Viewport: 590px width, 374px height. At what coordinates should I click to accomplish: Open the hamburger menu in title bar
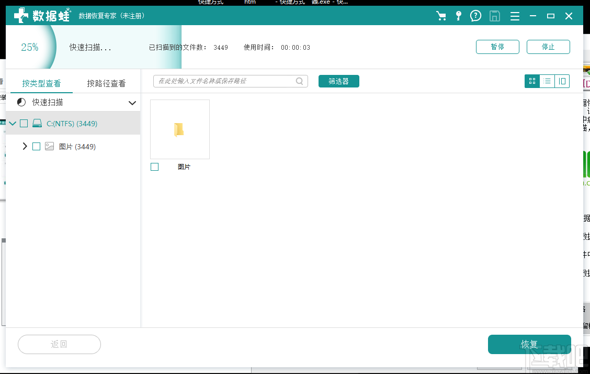coord(515,16)
